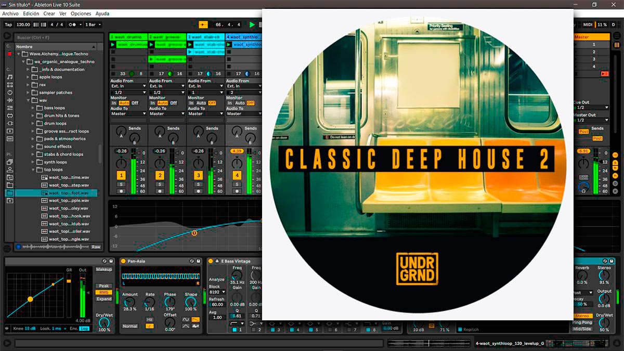Launch second waot_stab clip on track 3
Screen dimensions: 624x351
(191, 52)
